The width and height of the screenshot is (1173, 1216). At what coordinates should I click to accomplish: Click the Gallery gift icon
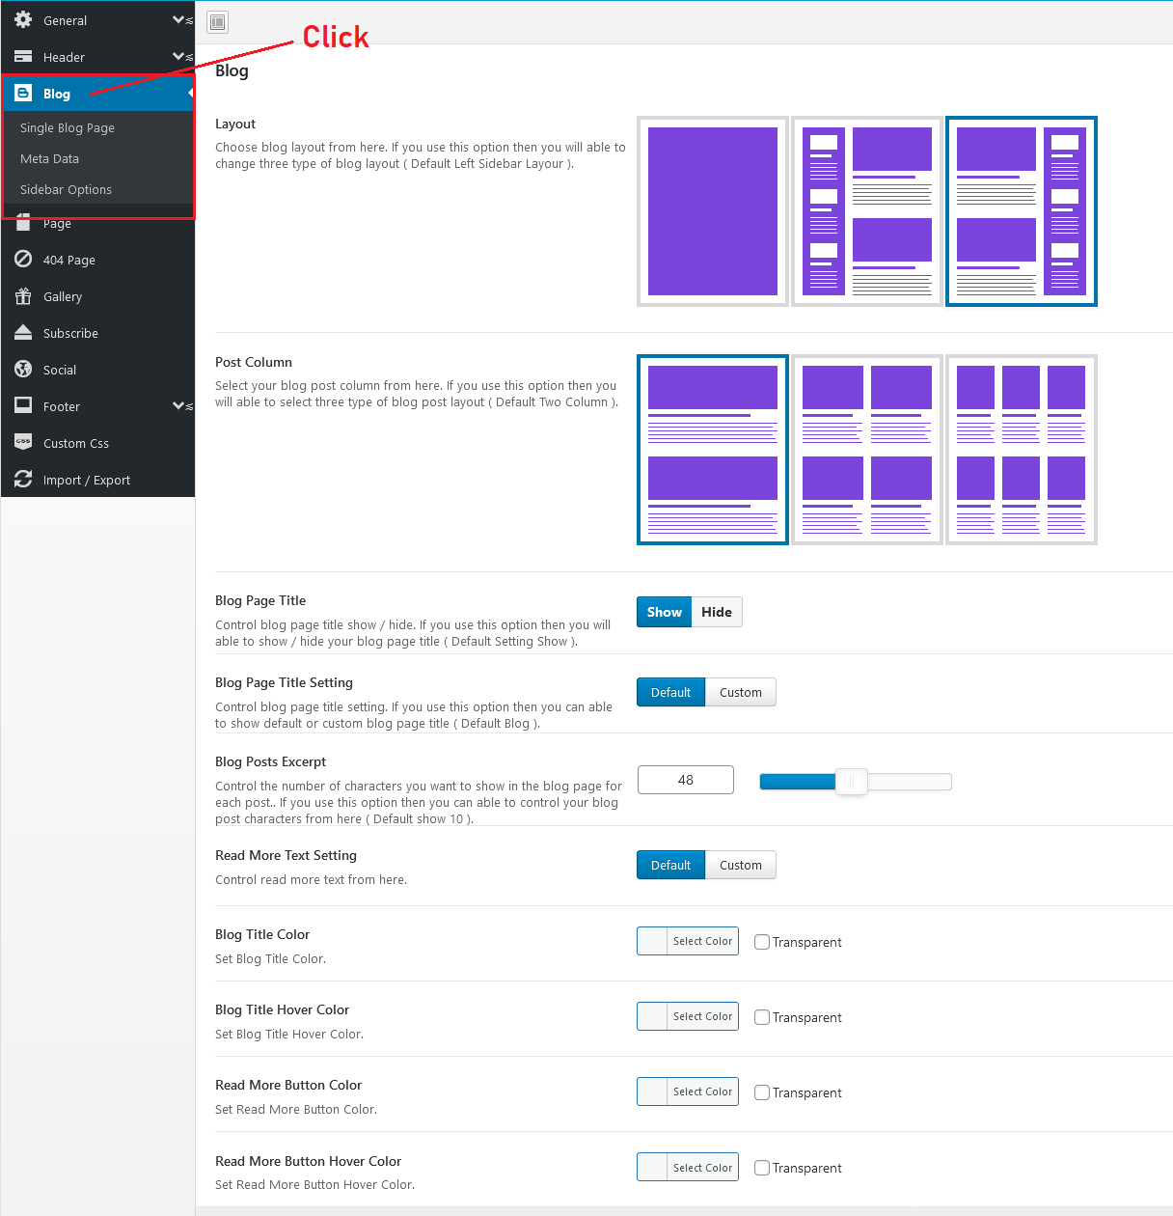click(23, 295)
